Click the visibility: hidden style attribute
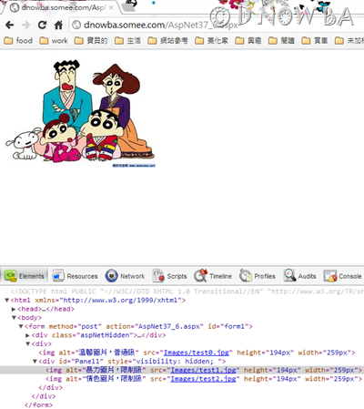364x409 pixels. [x=167, y=362]
